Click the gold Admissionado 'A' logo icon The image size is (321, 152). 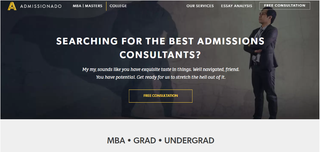(12, 6)
